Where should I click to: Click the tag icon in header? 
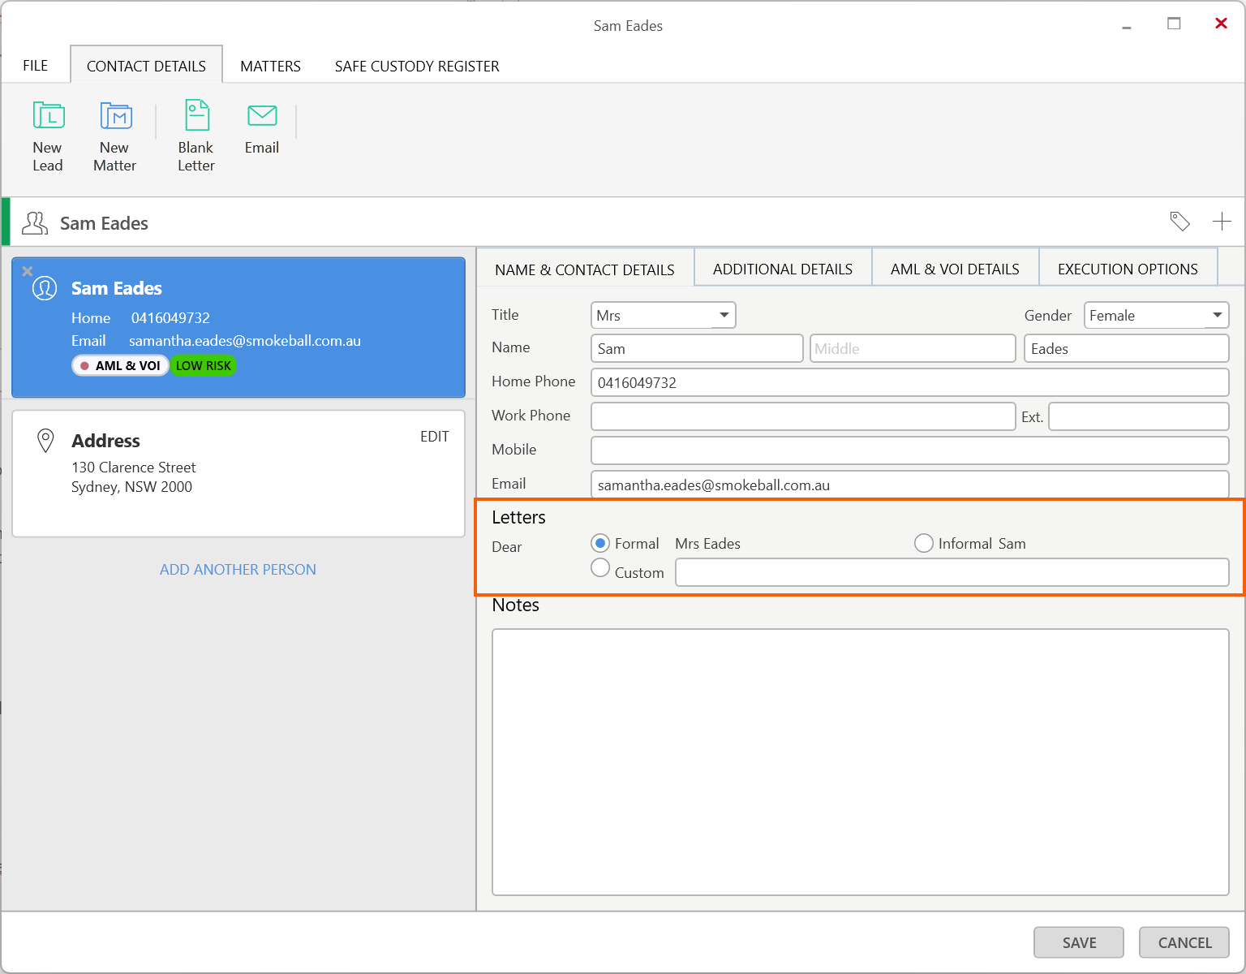pos(1179,222)
